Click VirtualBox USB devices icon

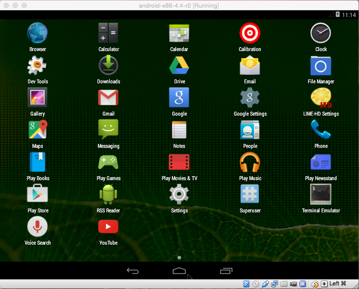pos(265,284)
